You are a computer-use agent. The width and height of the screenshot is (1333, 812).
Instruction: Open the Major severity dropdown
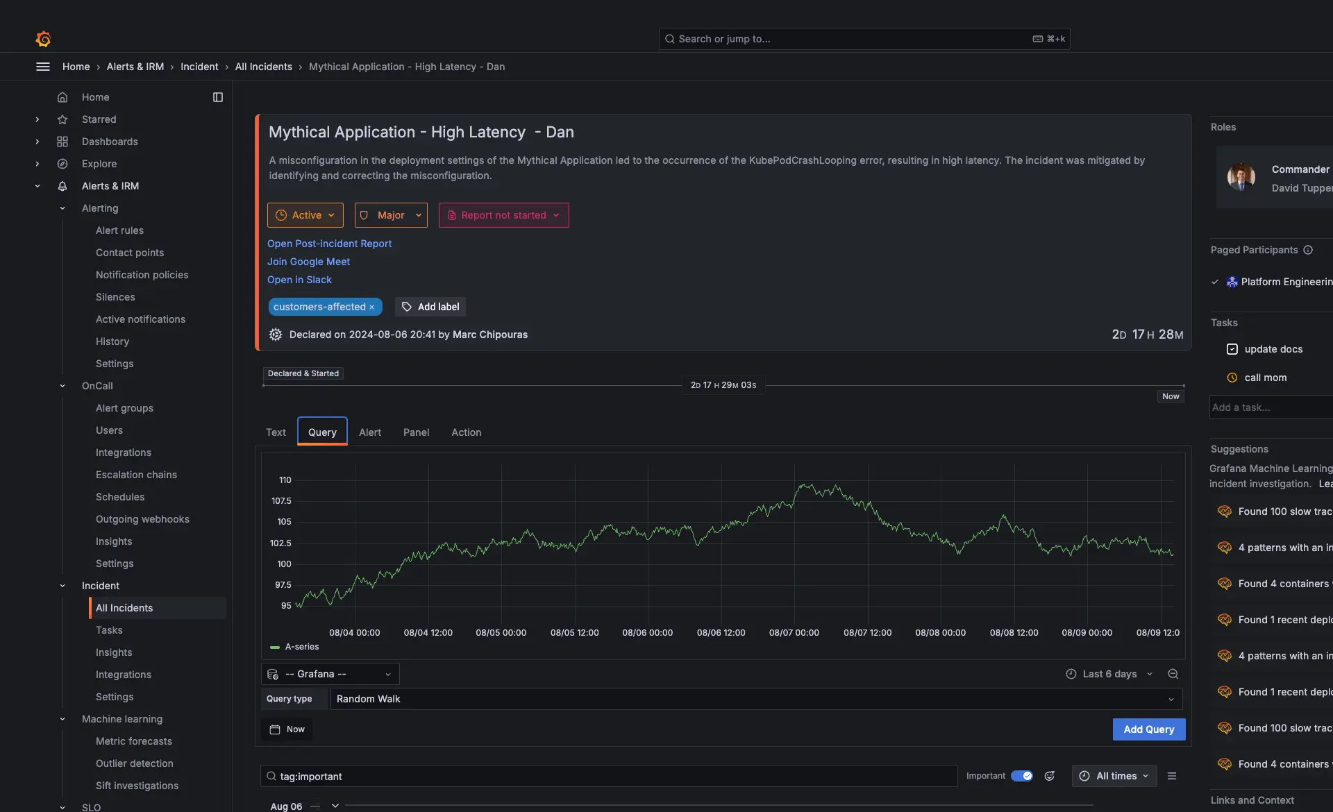click(x=391, y=215)
